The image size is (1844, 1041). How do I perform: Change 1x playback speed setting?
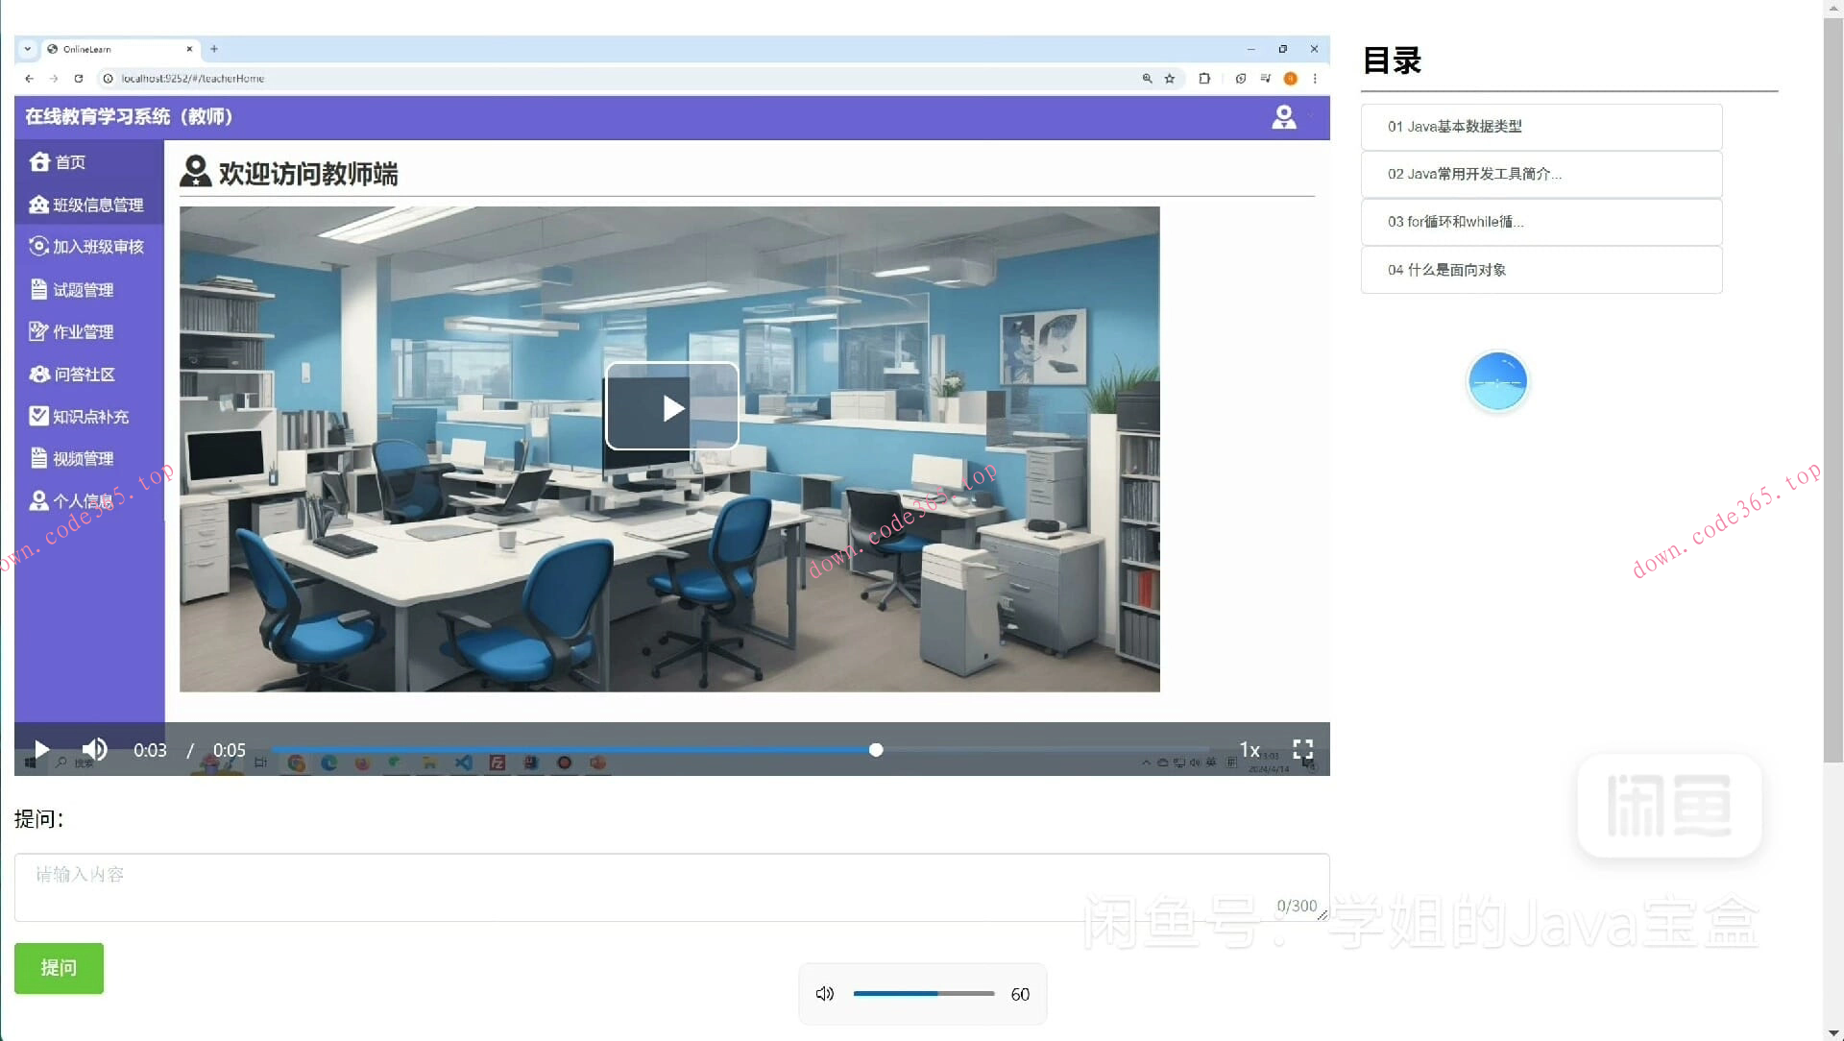(x=1249, y=749)
